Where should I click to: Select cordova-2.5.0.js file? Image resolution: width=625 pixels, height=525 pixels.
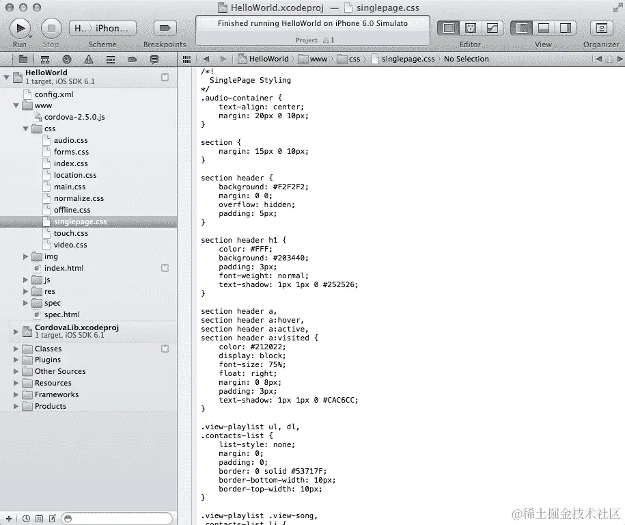[x=74, y=118]
